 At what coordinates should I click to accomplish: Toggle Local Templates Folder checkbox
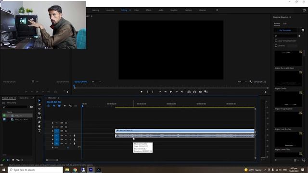[276, 41]
